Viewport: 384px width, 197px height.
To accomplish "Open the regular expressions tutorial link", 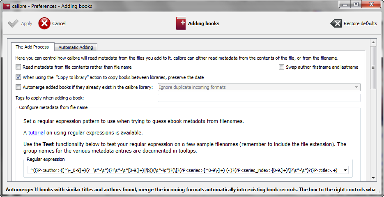I will point(37,133).
